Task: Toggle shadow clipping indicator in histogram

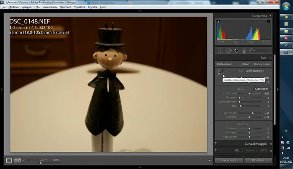Action: (217, 21)
